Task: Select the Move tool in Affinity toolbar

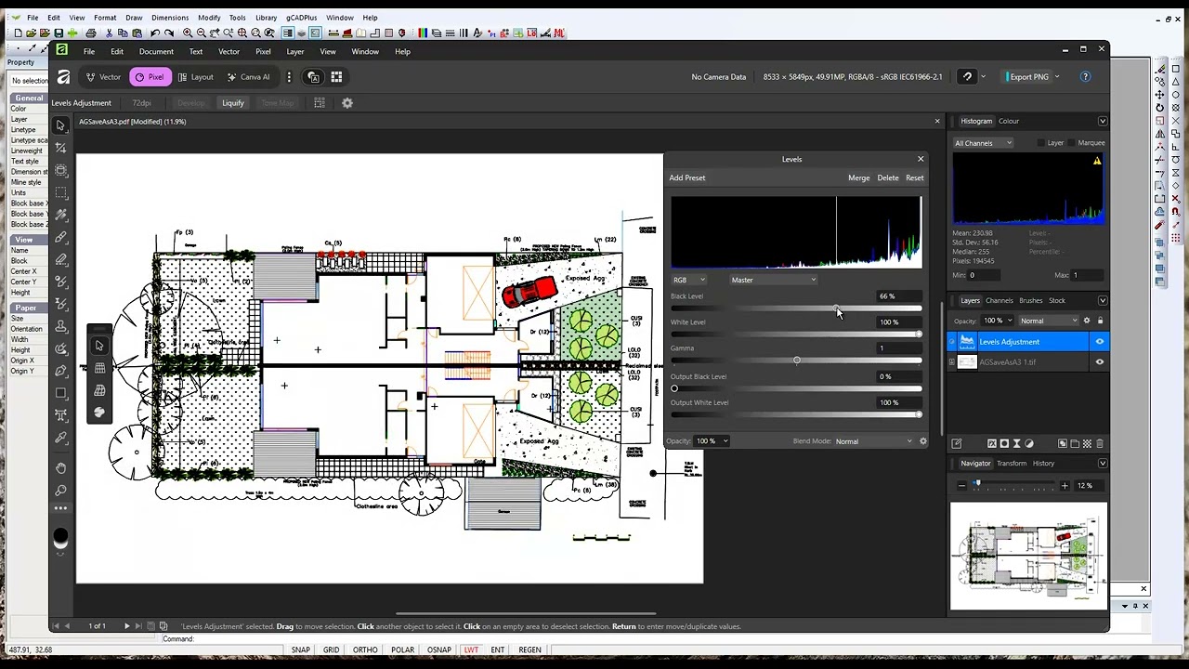Action: pos(60,125)
